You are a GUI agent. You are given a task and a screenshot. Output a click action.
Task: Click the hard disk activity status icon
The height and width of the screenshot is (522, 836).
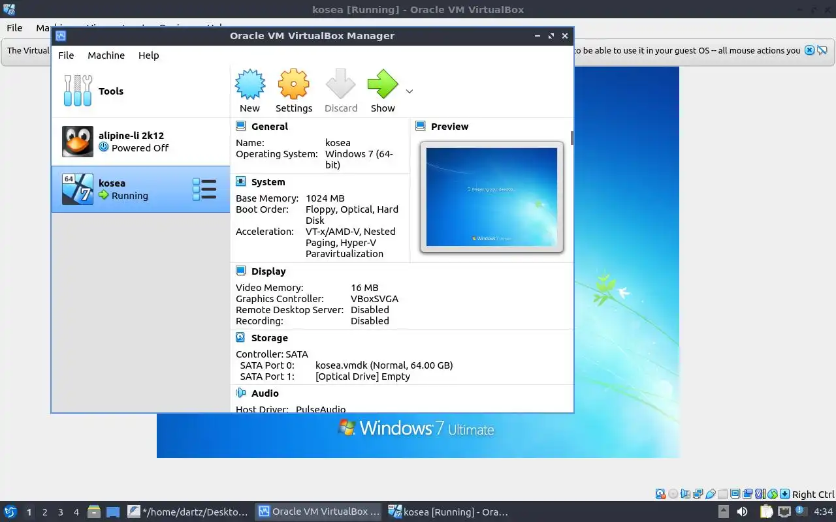coord(660,494)
